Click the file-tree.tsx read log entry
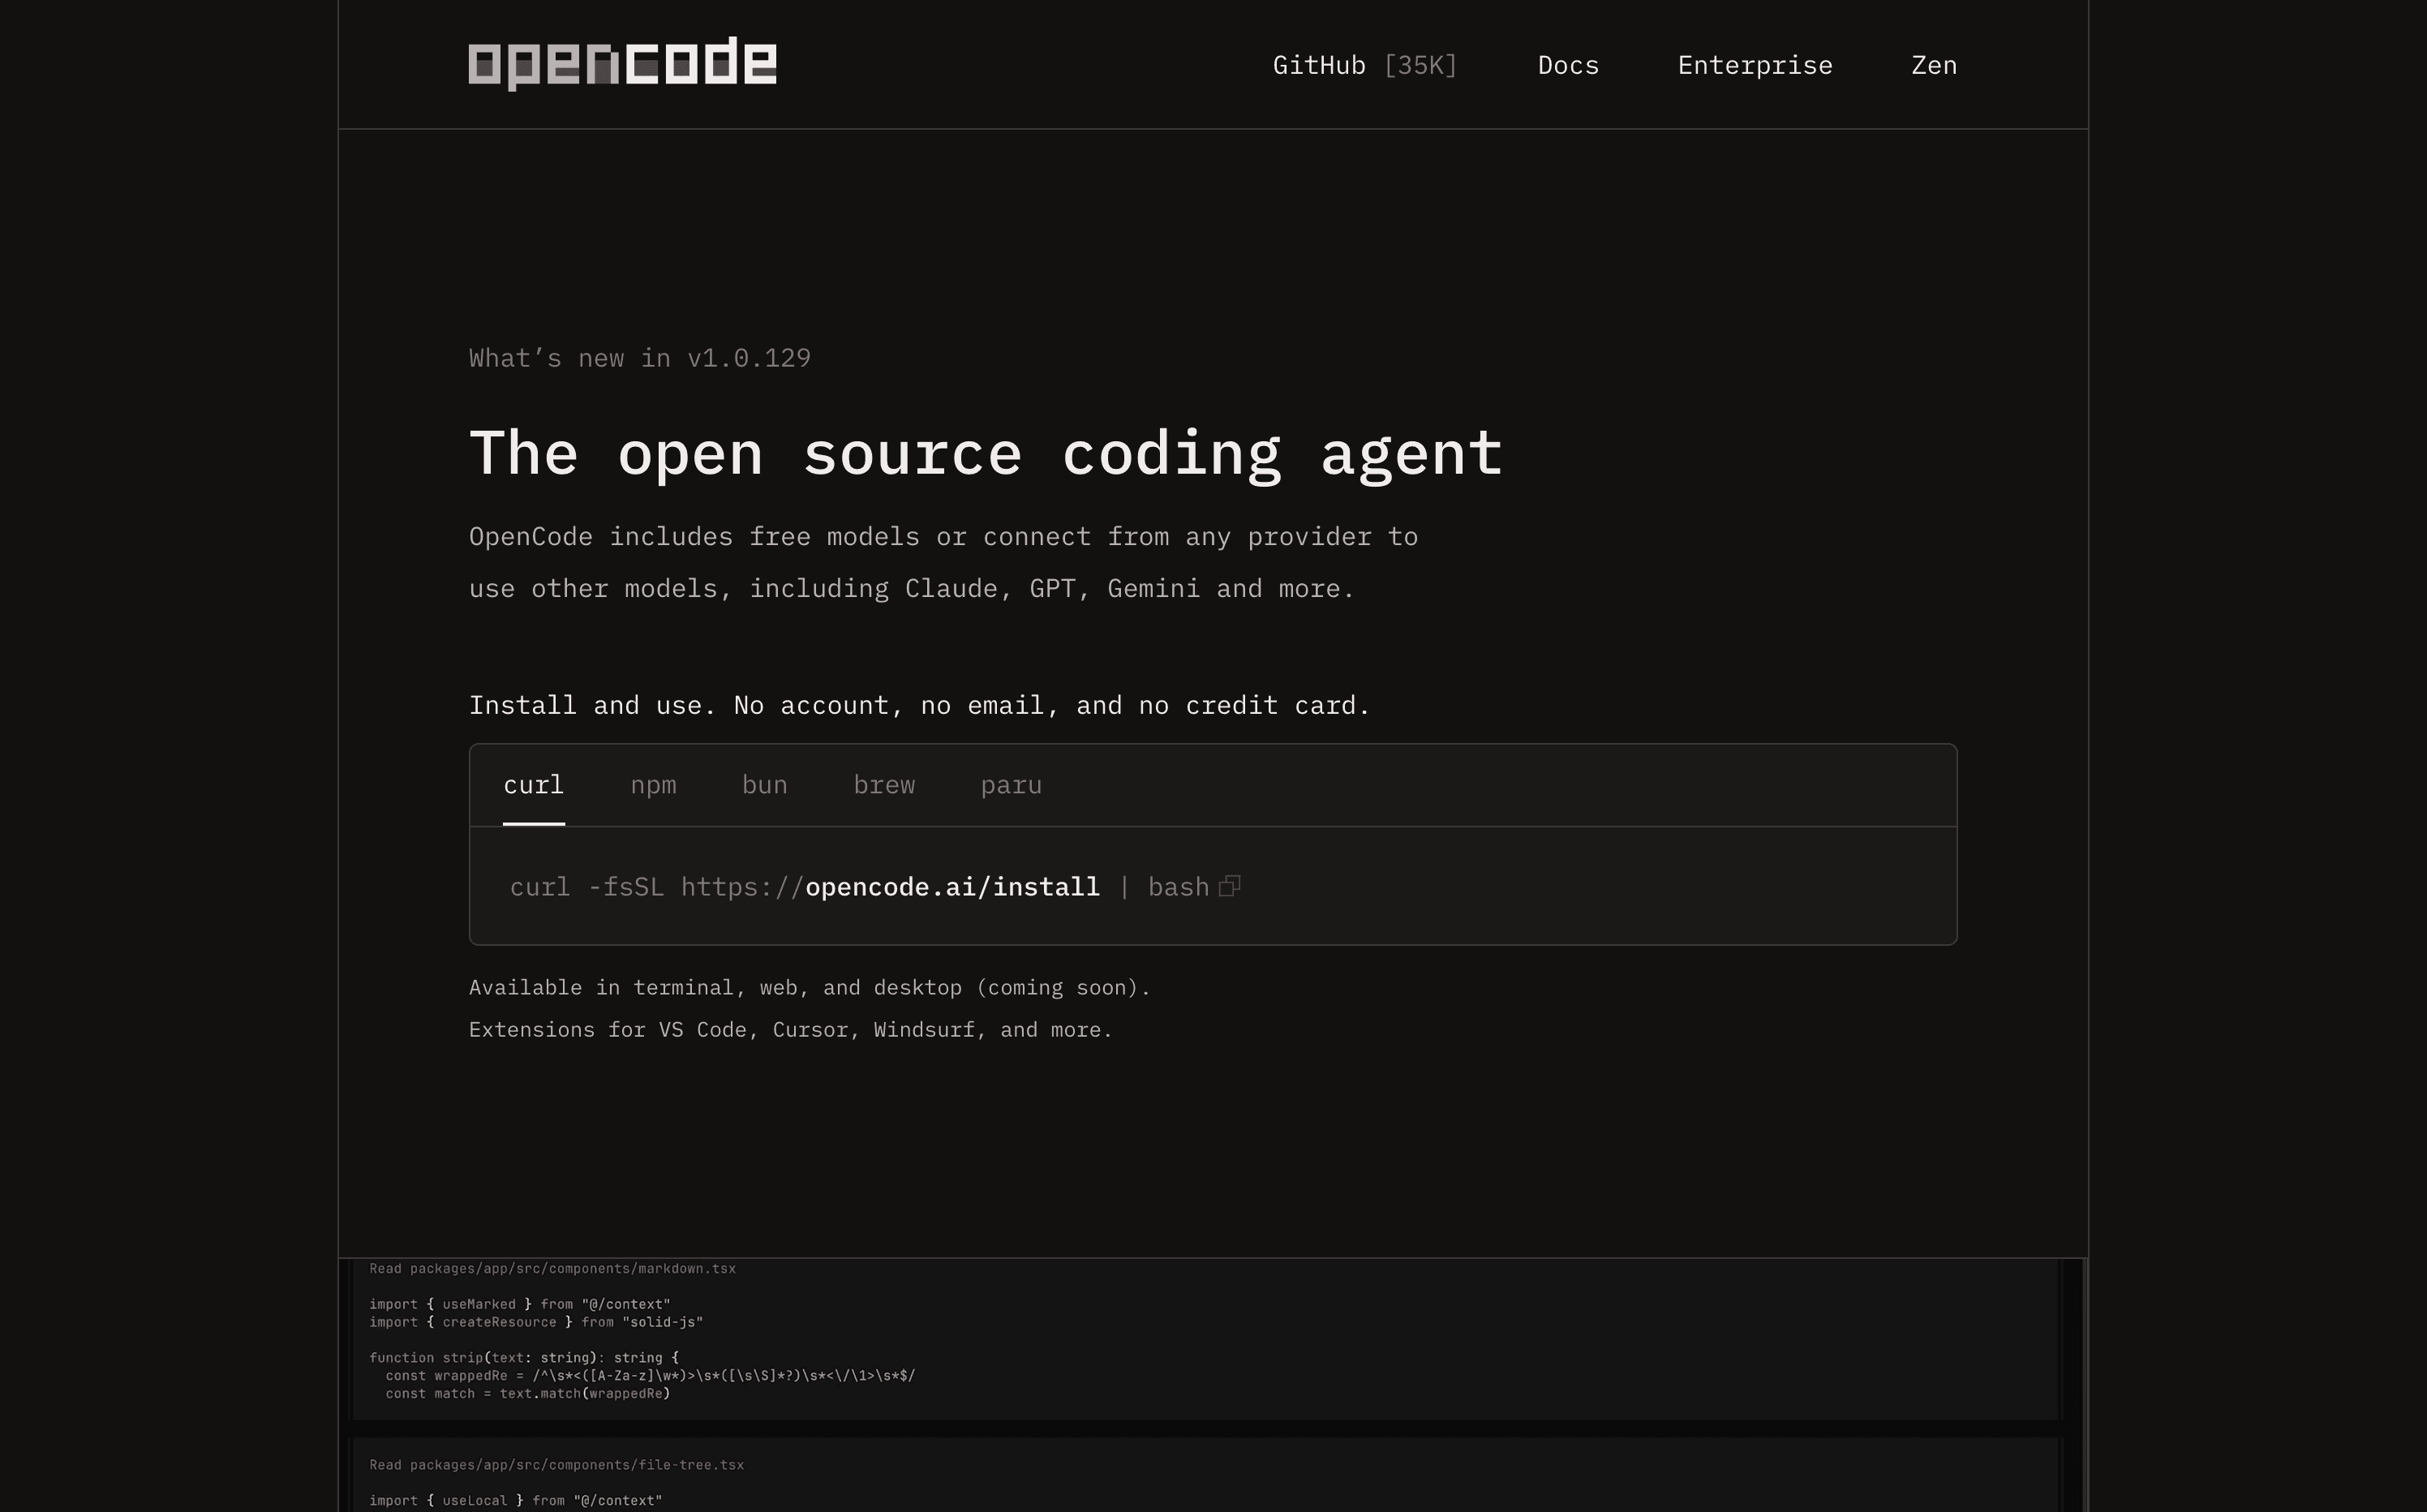The height and width of the screenshot is (1512, 2427). (x=556, y=1464)
